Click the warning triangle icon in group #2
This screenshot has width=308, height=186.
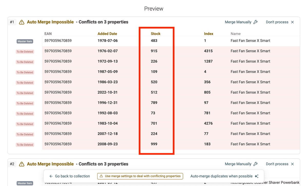click(22, 164)
